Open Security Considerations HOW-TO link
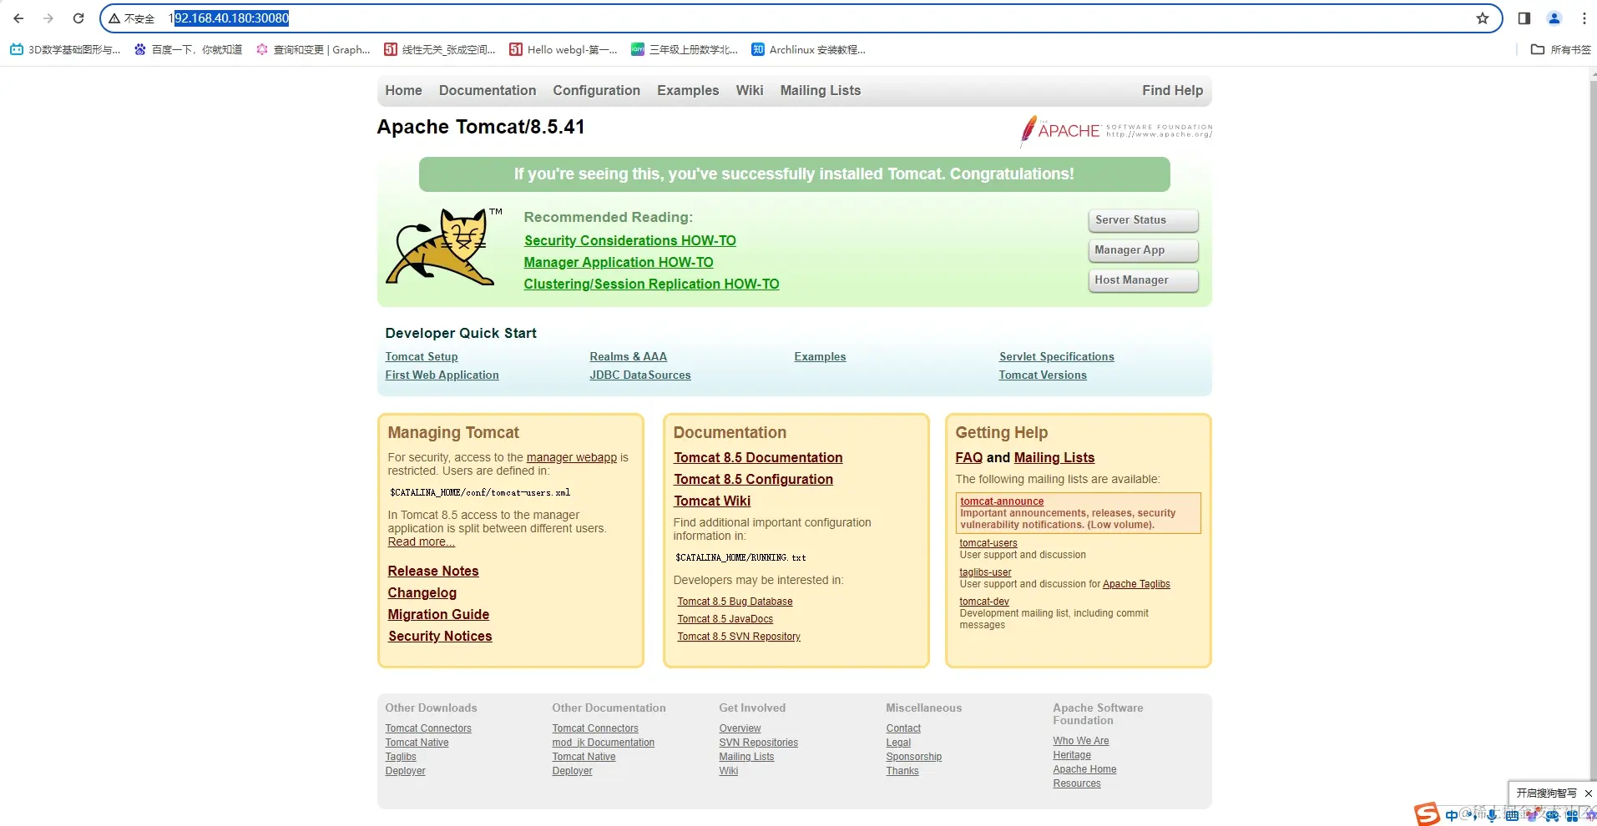This screenshot has height=826, width=1597. coord(630,241)
